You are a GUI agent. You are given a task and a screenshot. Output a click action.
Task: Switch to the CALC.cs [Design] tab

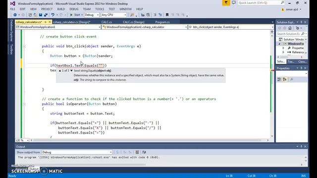pos(133,22)
